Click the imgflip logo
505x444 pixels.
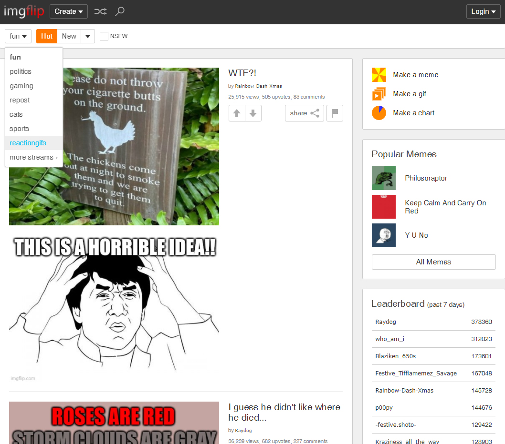click(24, 11)
